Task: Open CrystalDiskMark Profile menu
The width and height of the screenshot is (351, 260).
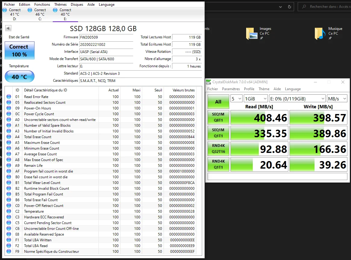Action: coord(249,89)
